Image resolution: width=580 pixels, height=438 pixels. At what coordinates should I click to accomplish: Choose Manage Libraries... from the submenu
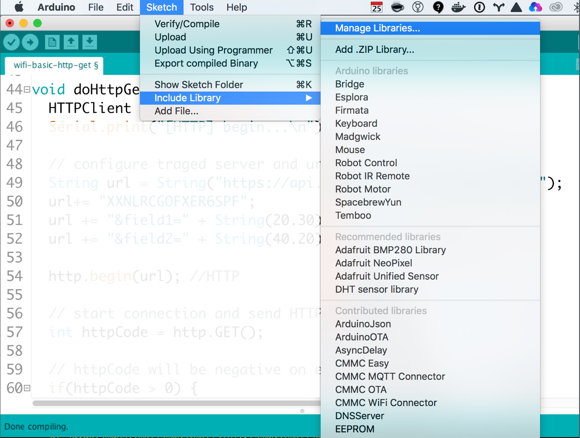[377, 28]
